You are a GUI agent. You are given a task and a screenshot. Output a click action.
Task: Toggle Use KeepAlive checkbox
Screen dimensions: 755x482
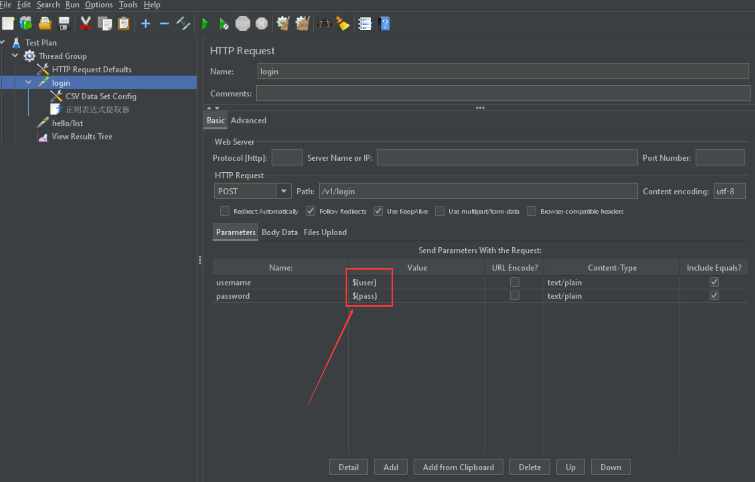coord(378,211)
